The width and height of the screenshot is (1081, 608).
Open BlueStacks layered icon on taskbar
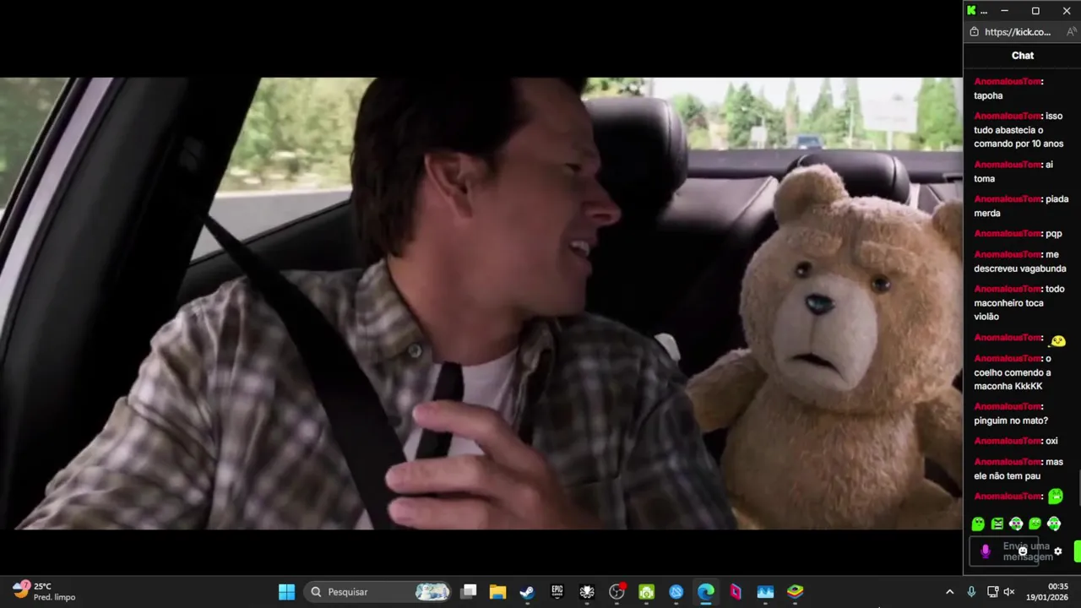click(795, 592)
